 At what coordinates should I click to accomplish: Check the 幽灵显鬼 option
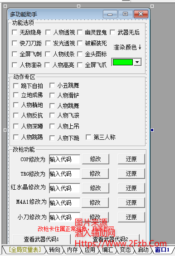(x=80, y=32)
